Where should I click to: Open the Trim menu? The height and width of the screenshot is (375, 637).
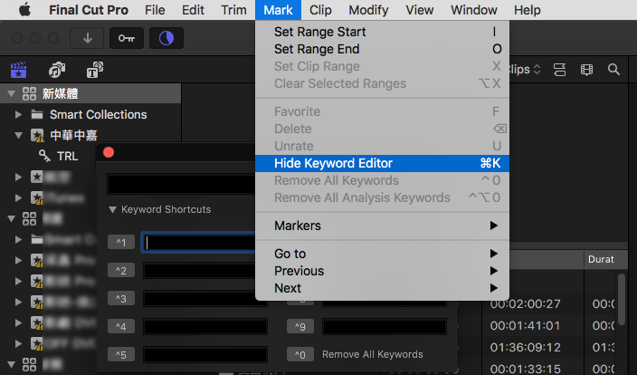click(x=233, y=10)
